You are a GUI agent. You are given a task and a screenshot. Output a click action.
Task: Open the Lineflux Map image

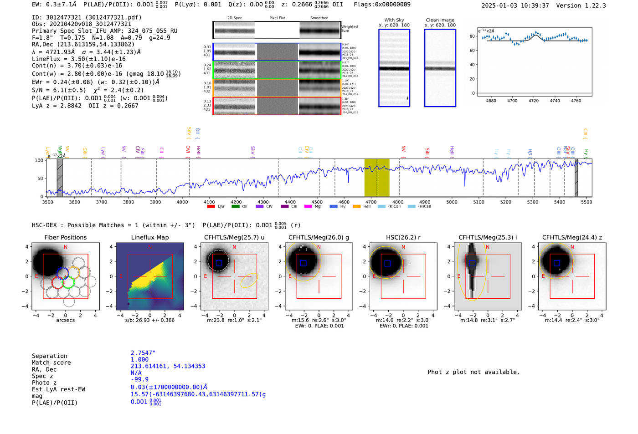click(150, 276)
